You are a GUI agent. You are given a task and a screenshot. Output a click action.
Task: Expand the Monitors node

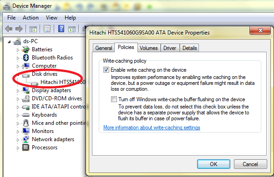(x=18, y=132)
